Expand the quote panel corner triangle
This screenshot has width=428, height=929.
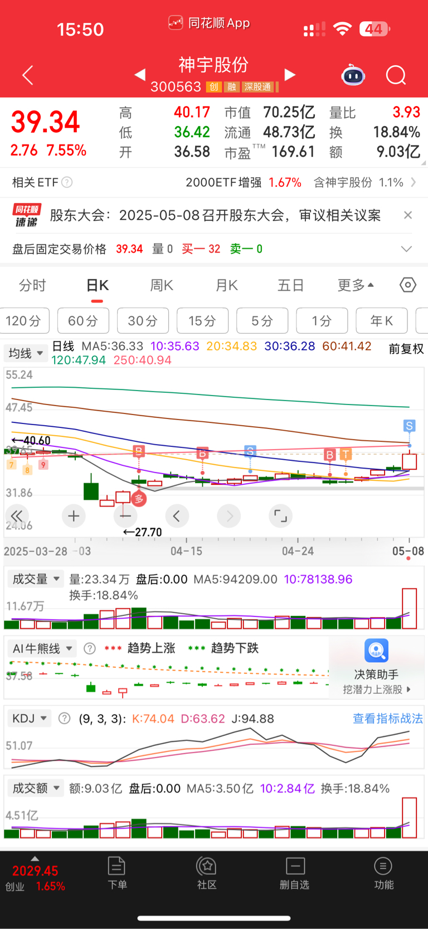pos(424,163)
